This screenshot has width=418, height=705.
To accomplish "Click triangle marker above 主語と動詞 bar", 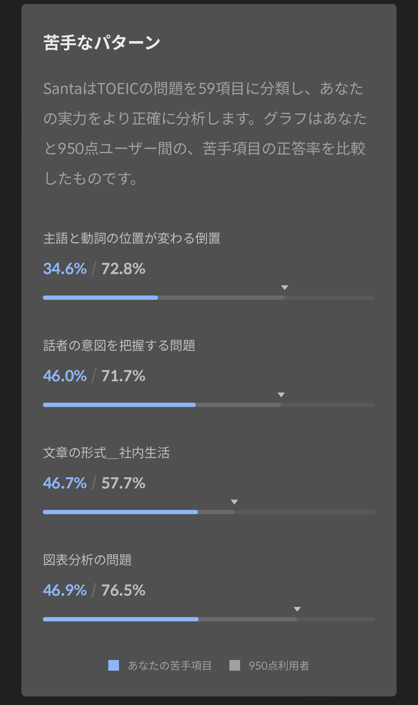I will pos(285,288).
